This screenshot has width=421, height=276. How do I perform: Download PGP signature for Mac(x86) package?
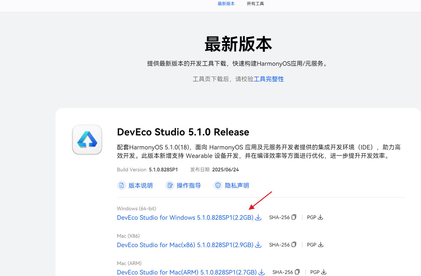coord(320,245)
